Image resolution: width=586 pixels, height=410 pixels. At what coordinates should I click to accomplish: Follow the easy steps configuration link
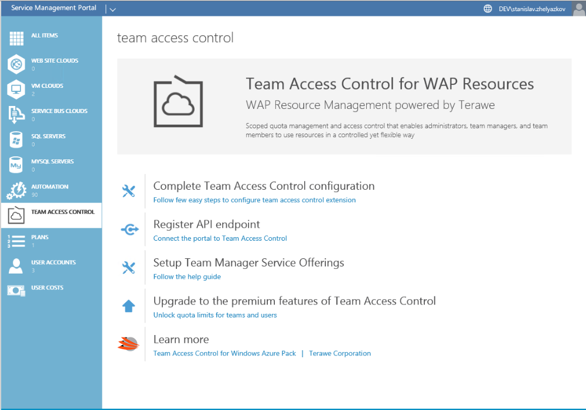[x=254, y=200]
